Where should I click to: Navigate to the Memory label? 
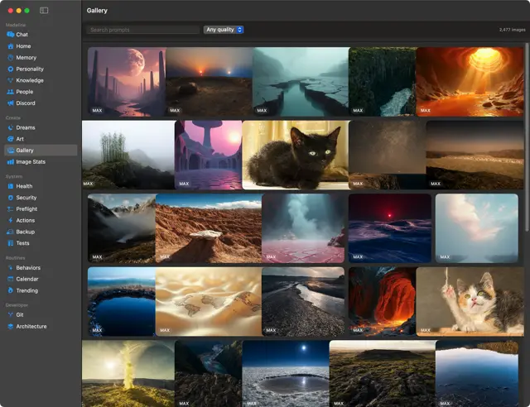26,57
